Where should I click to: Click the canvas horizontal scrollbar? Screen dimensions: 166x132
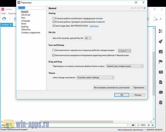[76, 122]
